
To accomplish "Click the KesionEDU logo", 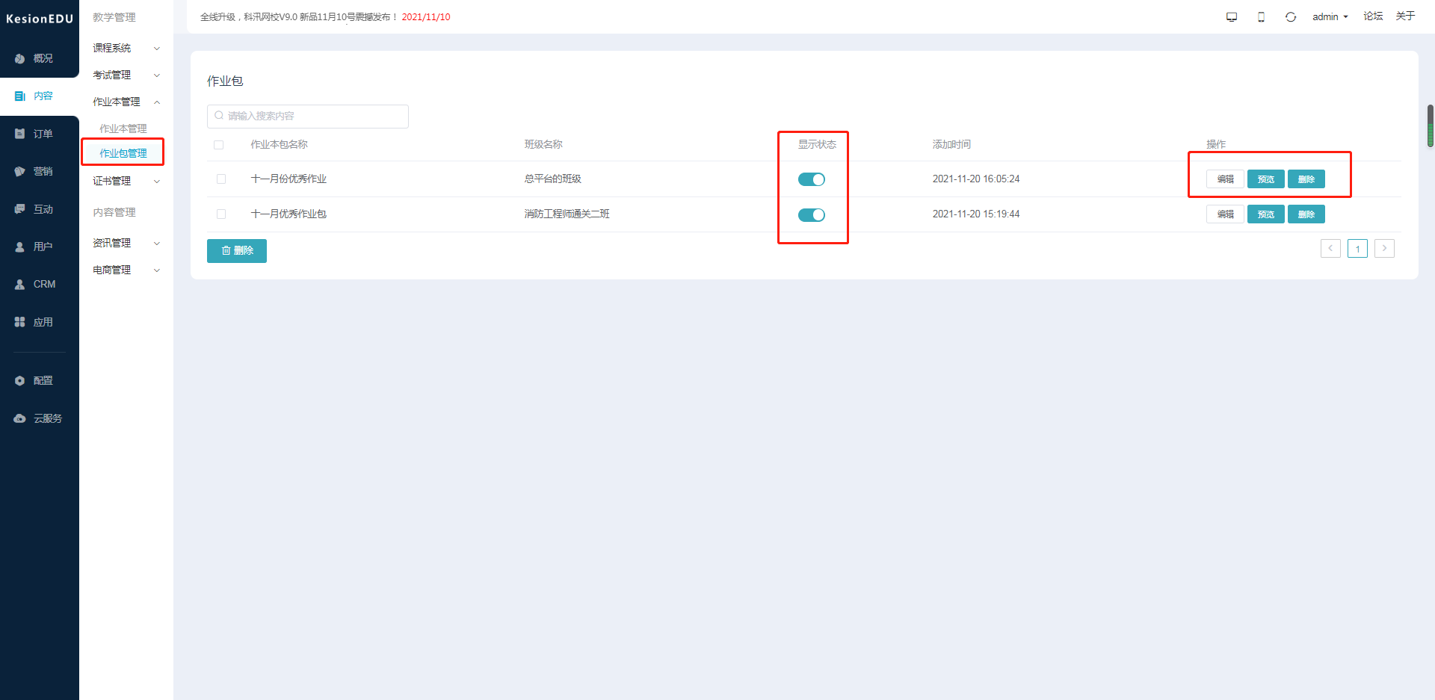I will point(40,19).
